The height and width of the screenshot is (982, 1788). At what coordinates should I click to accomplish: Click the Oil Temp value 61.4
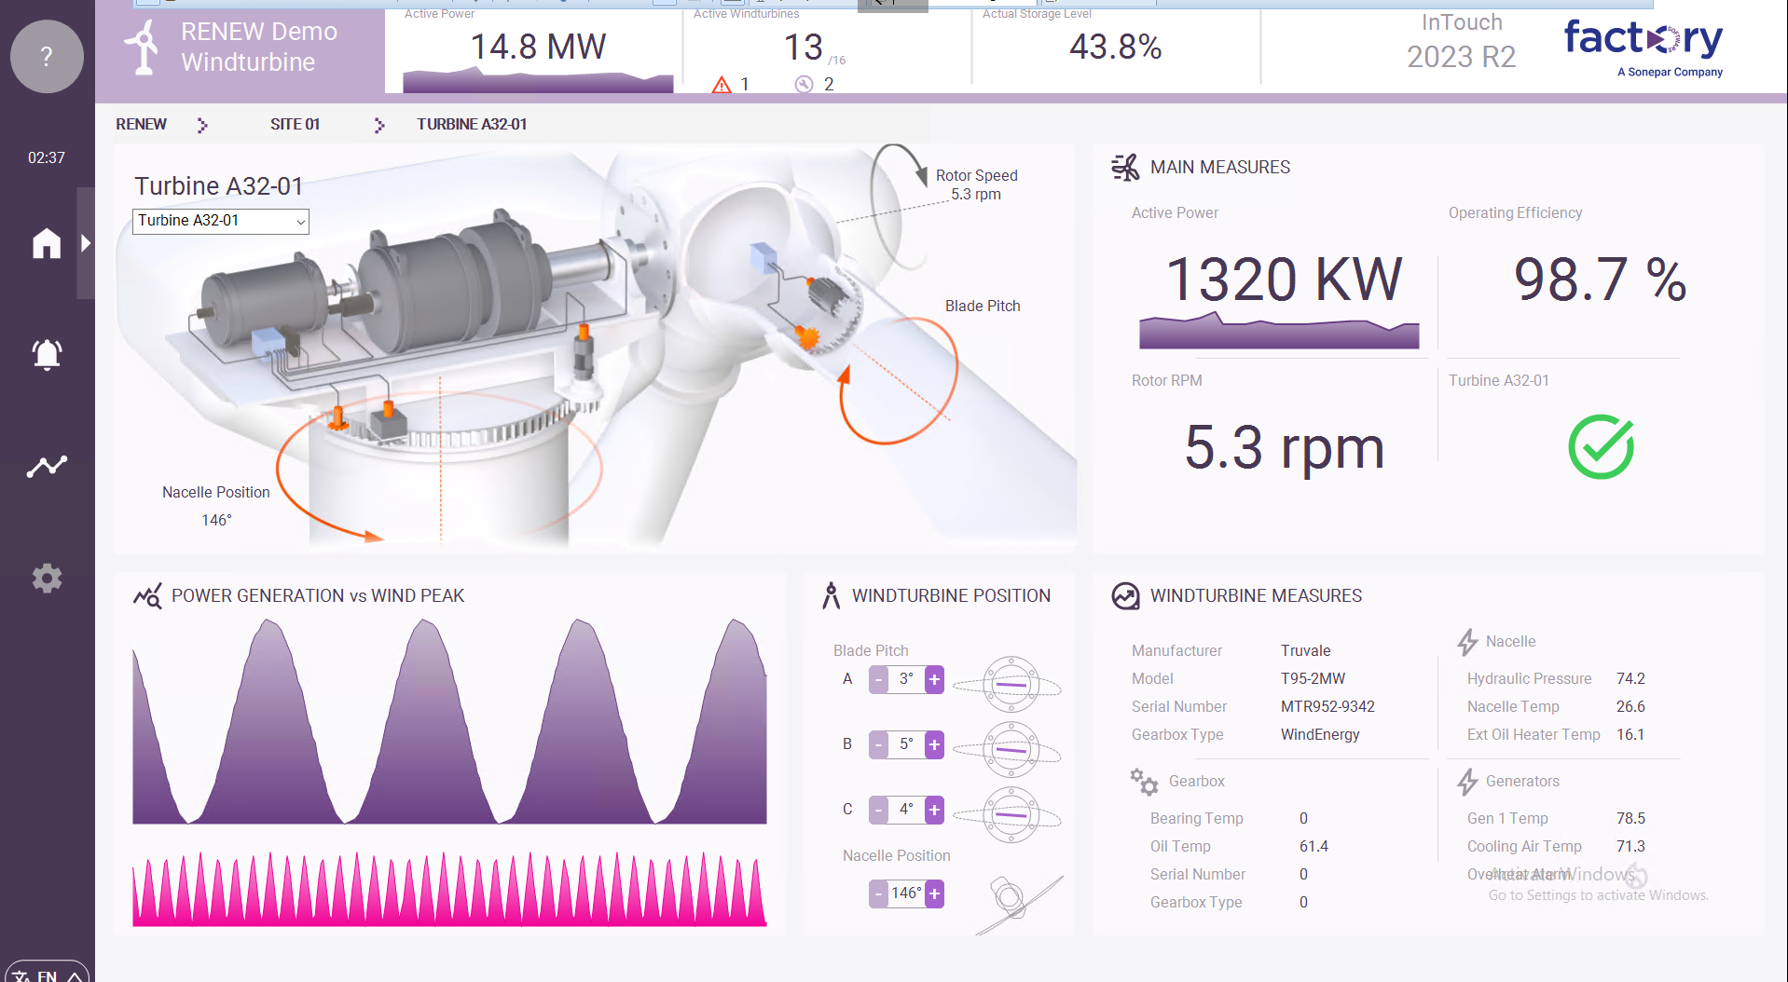[1313, 846]
